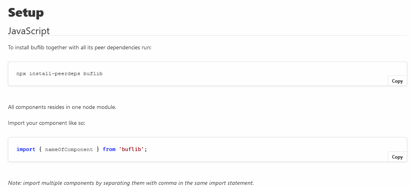This screenshot has height=188, width=412.
Task: Copy the npx install-peerdeps command
Action: [x=397, y=81]
